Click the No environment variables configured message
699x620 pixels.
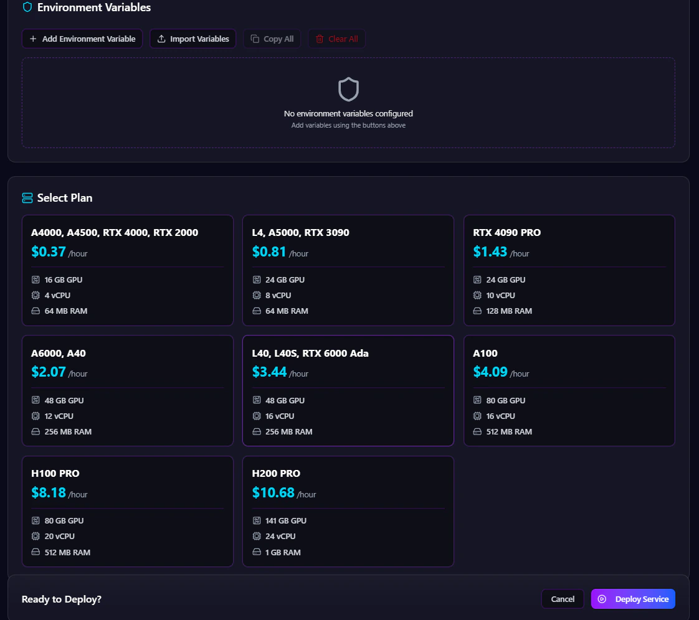point(348,113)
